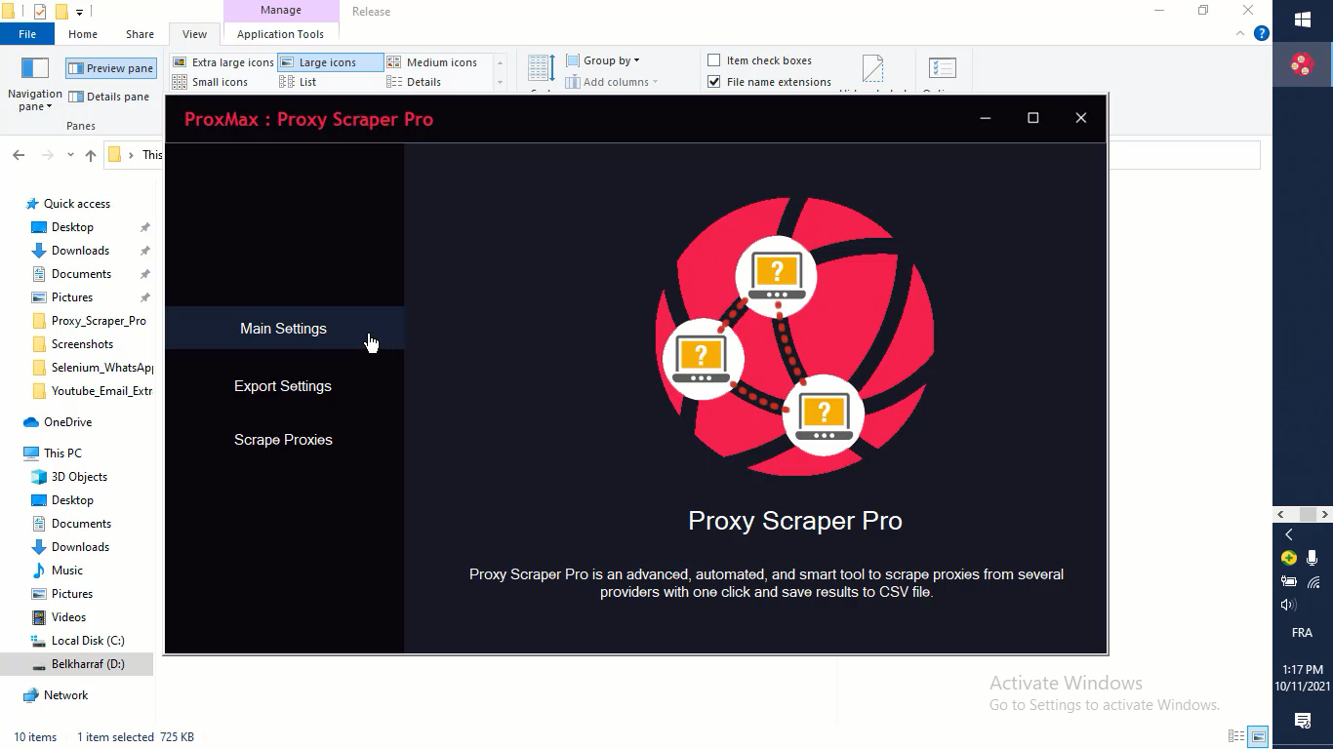Click the blue Help question icon
1333x749 pixels.
tap(1261, 33)
